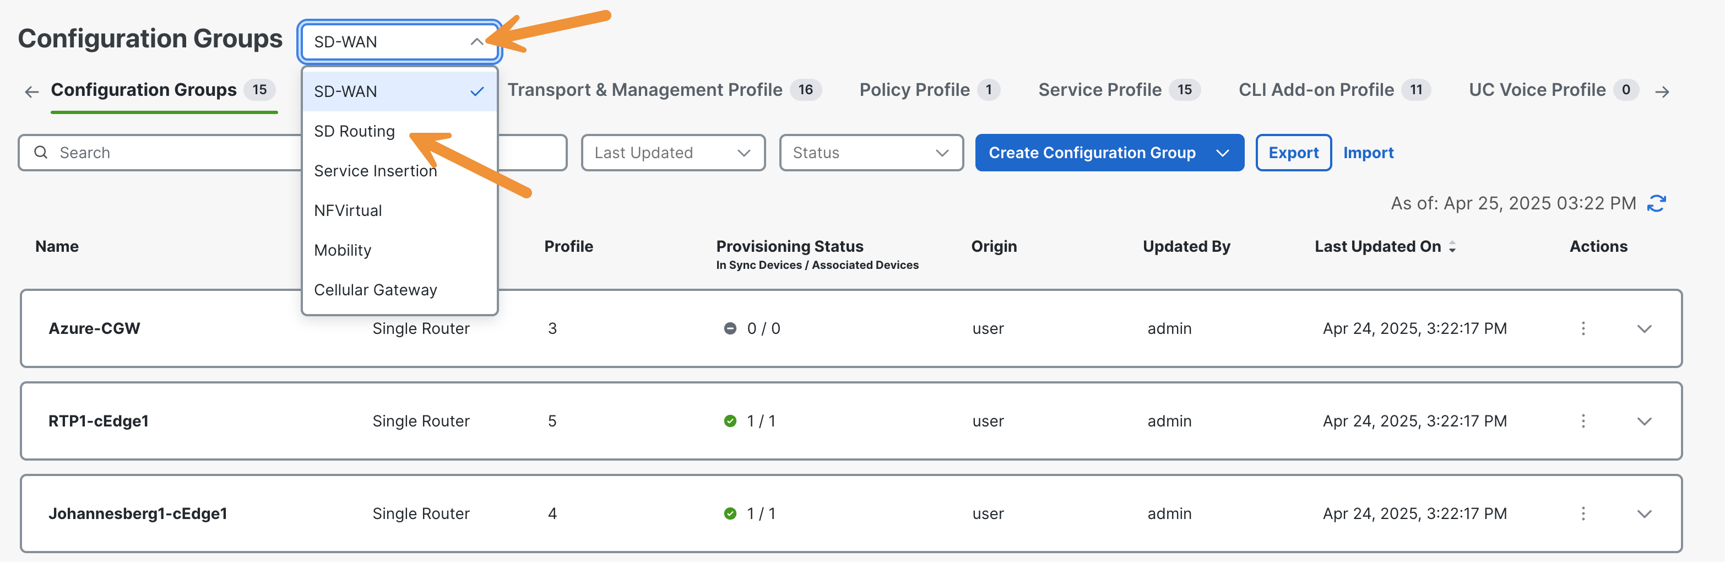Click green status icon for RTP1-cEdge1
This screenshot has width=1725, height=562.
click(x=730, y=420)
